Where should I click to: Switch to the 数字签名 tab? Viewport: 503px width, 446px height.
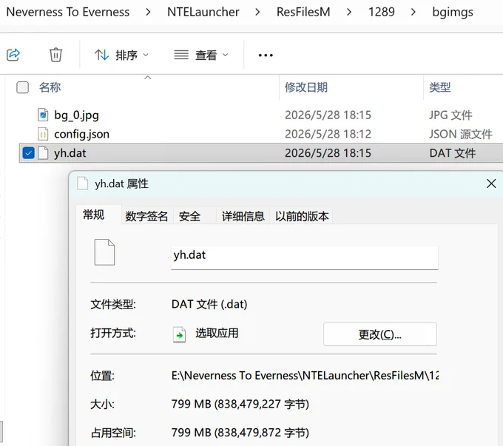tap(146, 216)
